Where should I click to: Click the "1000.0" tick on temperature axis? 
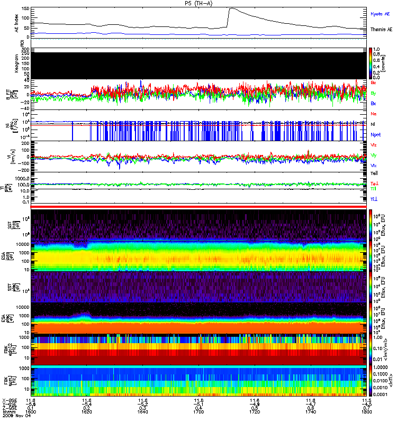[x=22, y=179]
